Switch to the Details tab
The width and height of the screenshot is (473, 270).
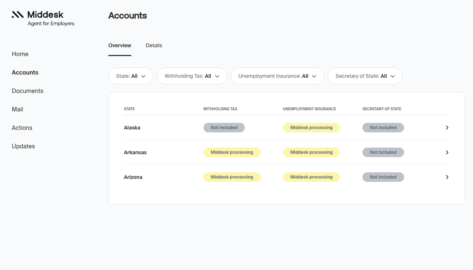click(x=154, y=45)
